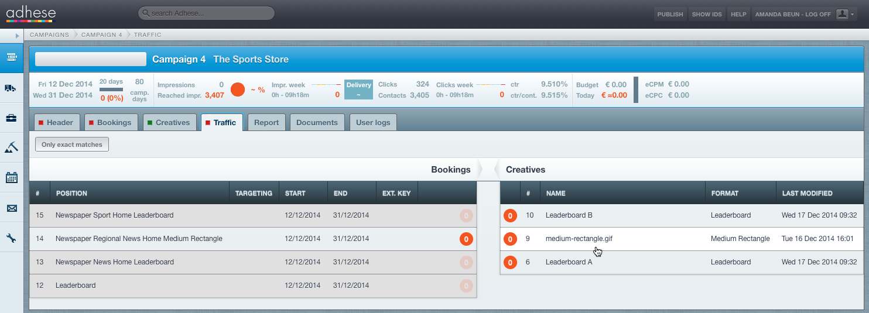Click orange badge on booking 14
Image resolution: width=869 pixels, height=313 pixels.
(x=466, y=239)
